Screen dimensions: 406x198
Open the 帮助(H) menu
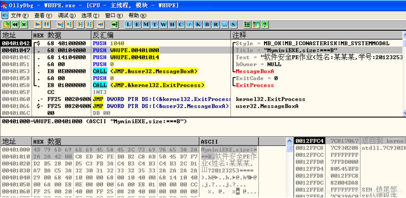click(x=138, y=15)
